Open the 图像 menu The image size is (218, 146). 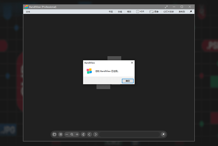(154, 12)
